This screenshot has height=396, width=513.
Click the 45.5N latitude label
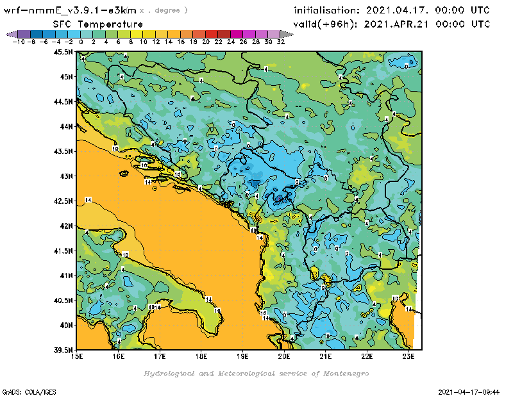pos(63,52)
